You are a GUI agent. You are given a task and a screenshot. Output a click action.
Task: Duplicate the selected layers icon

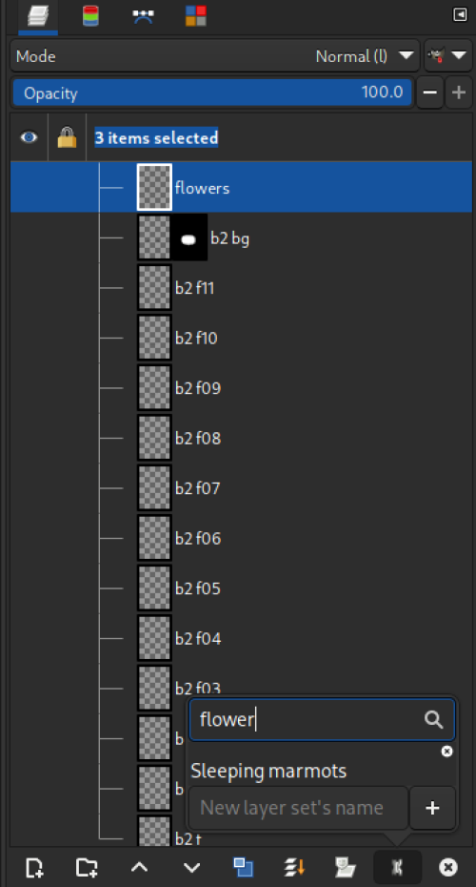242,867
